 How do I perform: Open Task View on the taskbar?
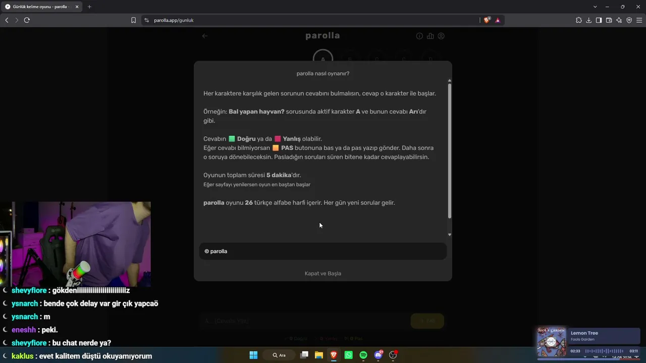click(304, 355)
